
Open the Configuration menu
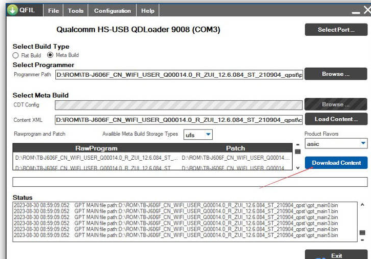[x=112, y=11]
